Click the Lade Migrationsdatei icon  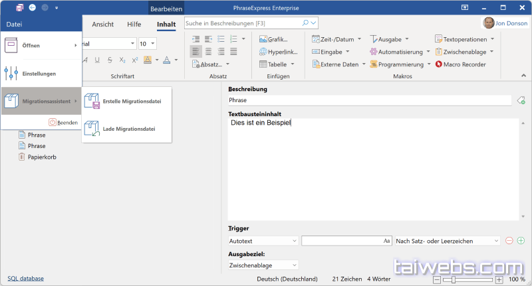tap(92, 128)
